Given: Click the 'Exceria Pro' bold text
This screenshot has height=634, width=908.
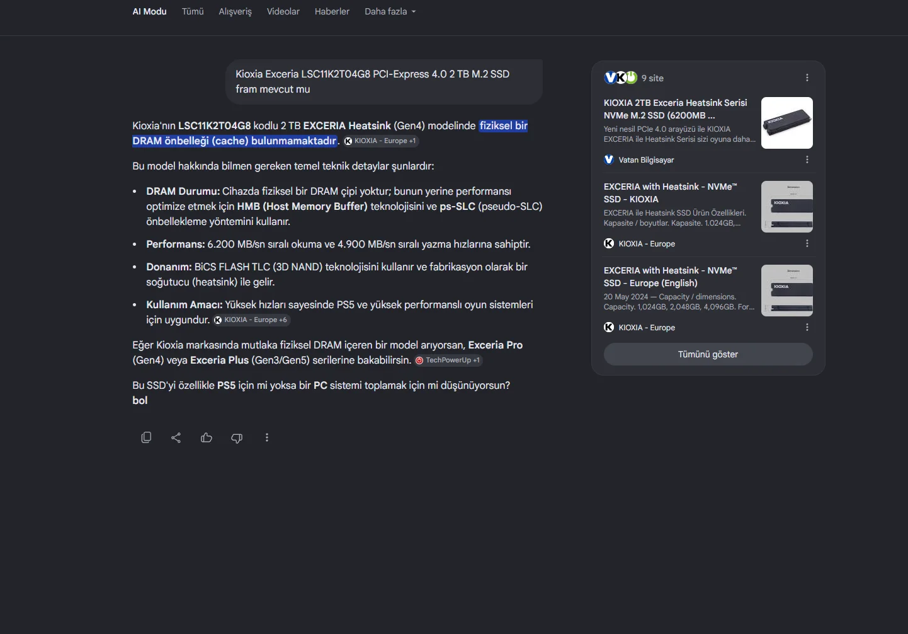Looking at the screenshot, I should [x=496, y=345].
